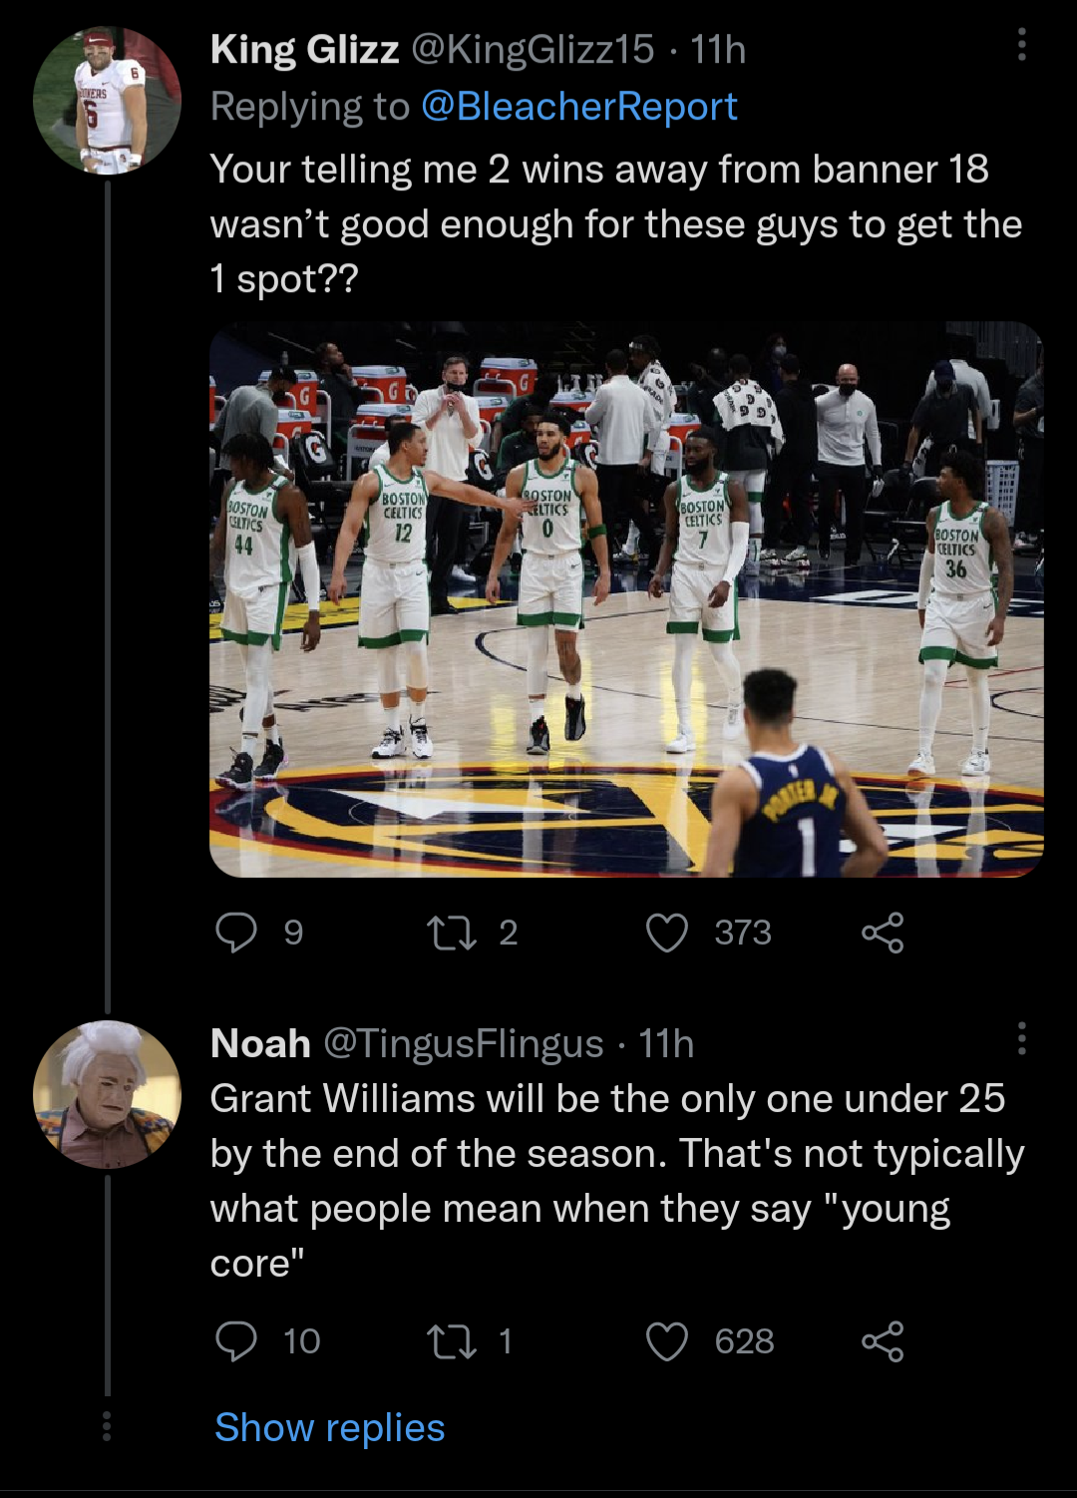Like King Glizz's tweet with the heart
This screenshot has height=1498, width=1077.
click(669, 933)
